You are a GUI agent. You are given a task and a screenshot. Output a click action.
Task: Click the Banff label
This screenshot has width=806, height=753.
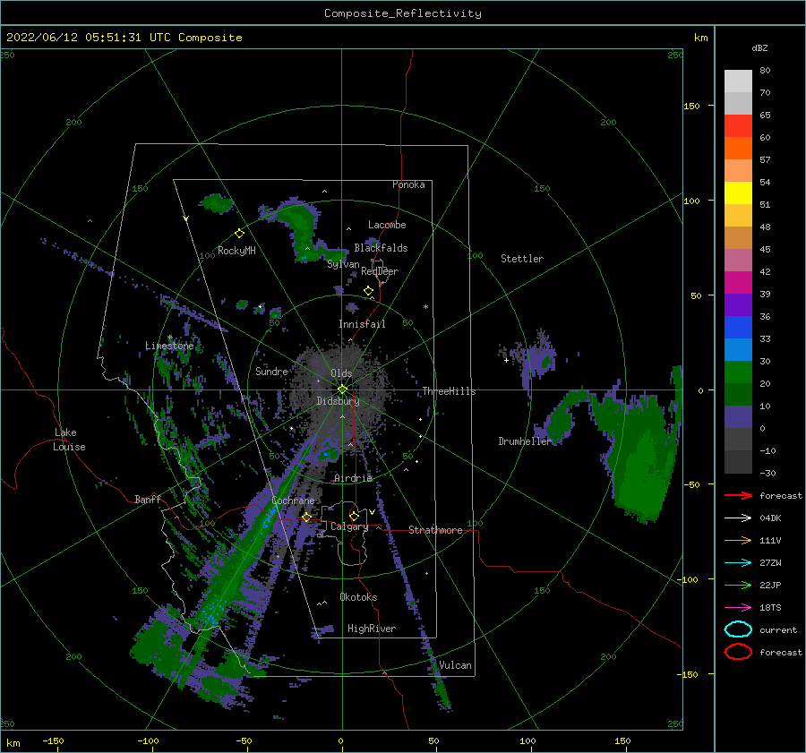pyautogui.click(x=148, y=499)
